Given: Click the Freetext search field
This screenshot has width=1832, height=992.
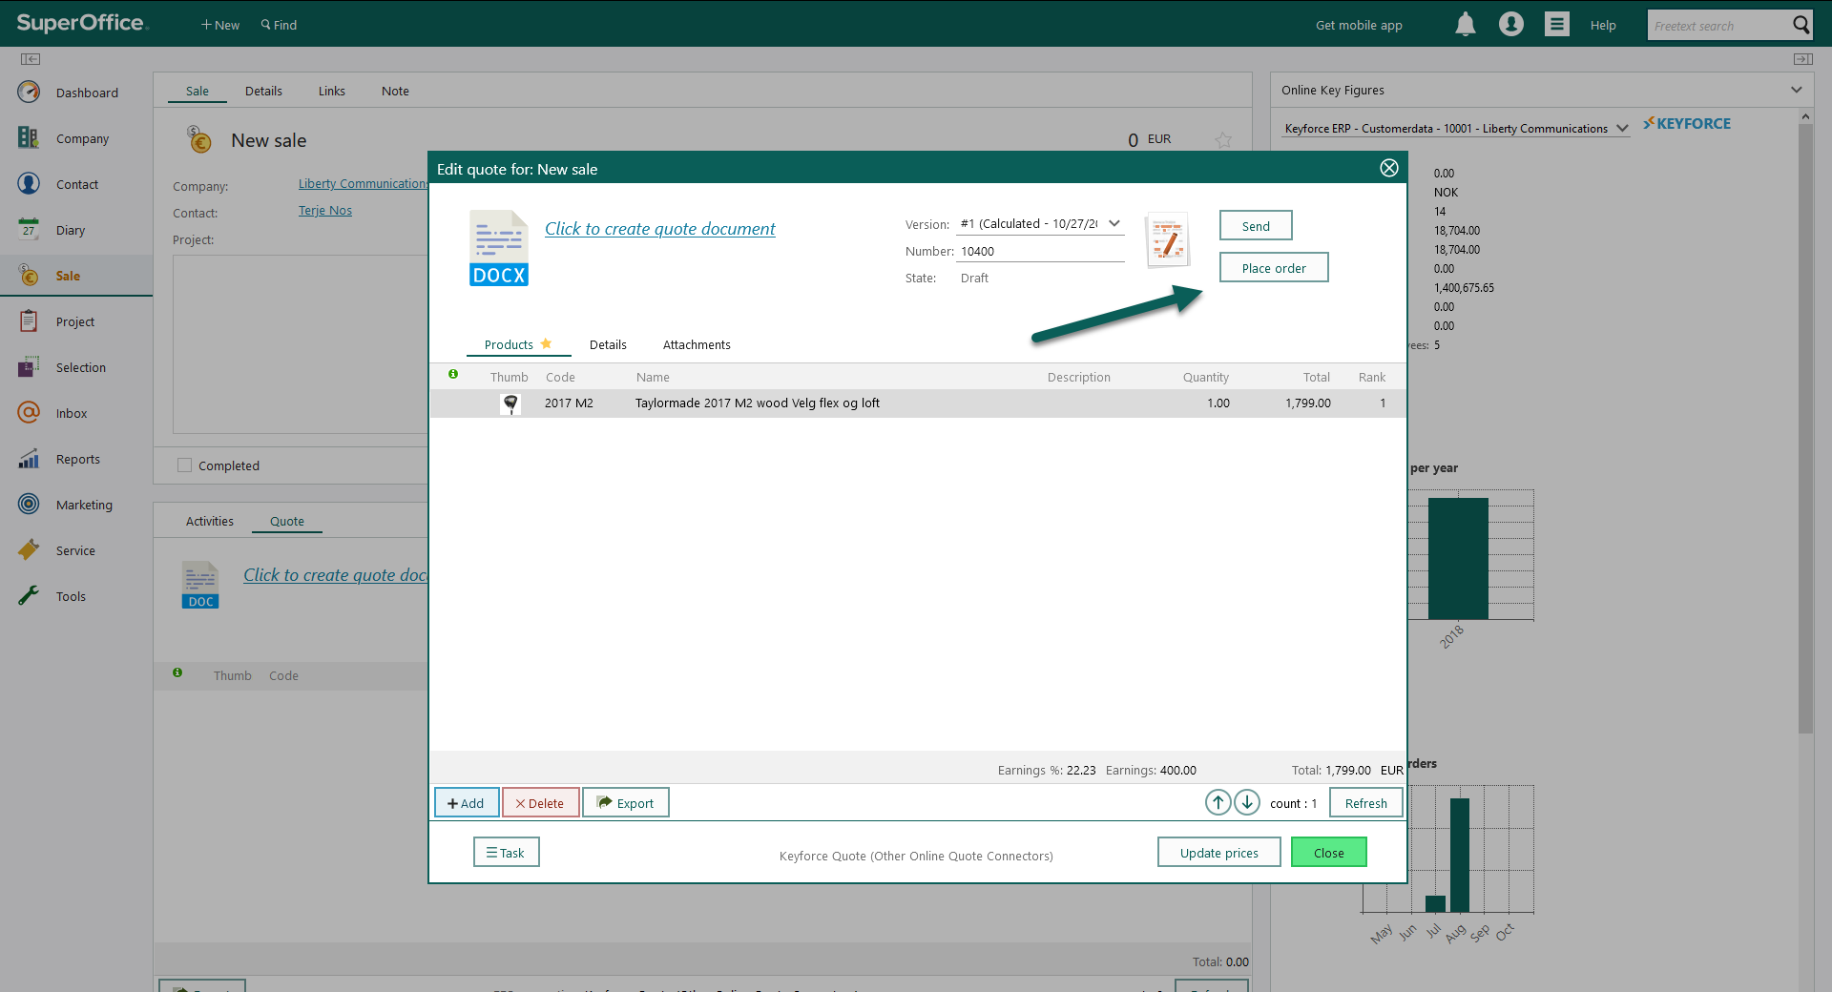Looking at the screenshot, I should click(1717, 26).
